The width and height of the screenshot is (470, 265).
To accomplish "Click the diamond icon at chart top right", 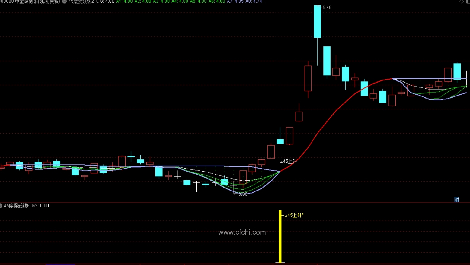I will pos(462,2).
